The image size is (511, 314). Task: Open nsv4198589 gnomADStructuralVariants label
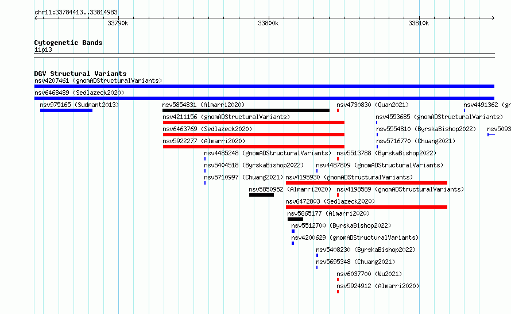(400, 189)
